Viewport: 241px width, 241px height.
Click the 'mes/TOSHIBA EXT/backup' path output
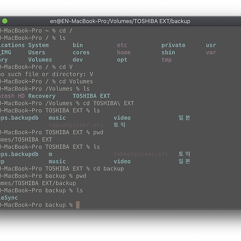click(x=38, y=183)
